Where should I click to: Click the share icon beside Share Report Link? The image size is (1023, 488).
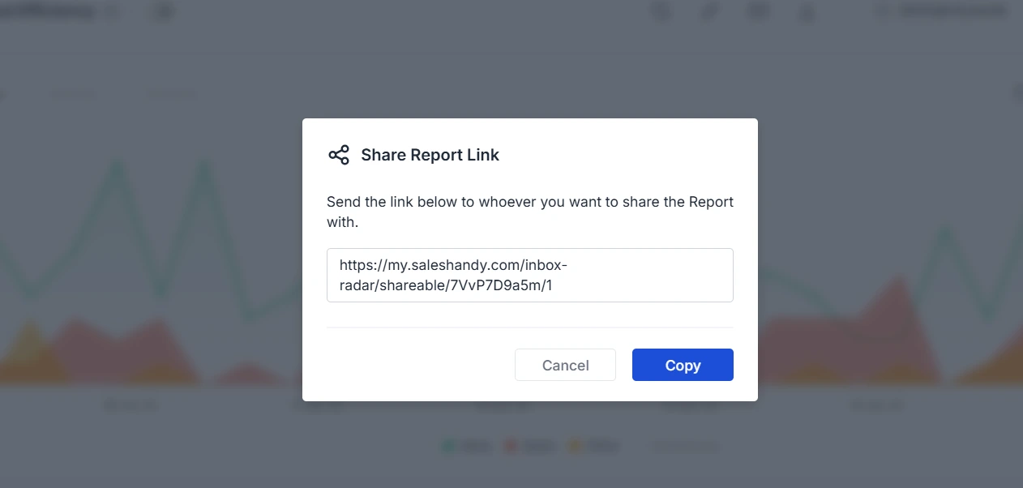[338, 155]
